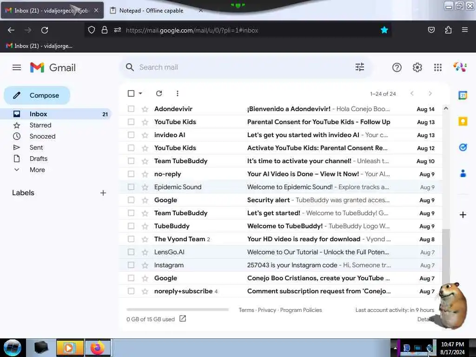Bookmark star in the address bar

tap(384, 30)
